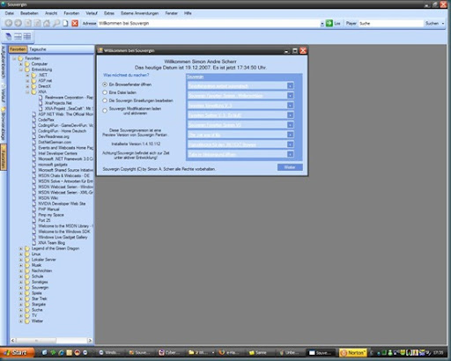Collapse the XNA folder node
Viewport: 451px width, 361px height.
[x=27, y=92]
